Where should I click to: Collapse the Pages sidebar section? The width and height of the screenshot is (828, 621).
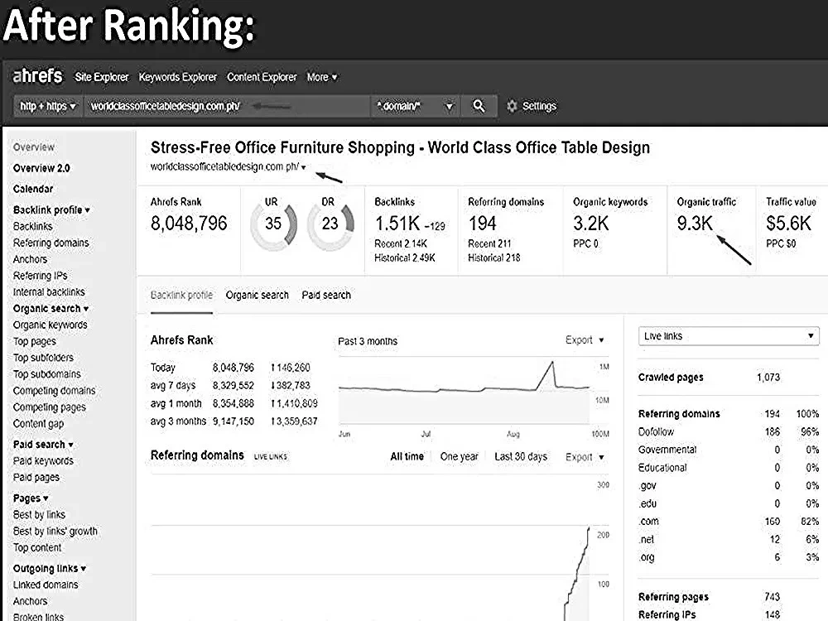(31, 498)
